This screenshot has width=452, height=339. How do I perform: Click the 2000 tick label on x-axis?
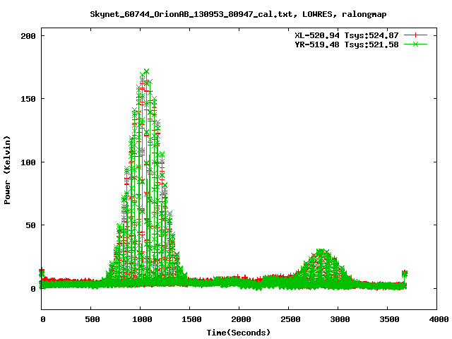point(241,319)
